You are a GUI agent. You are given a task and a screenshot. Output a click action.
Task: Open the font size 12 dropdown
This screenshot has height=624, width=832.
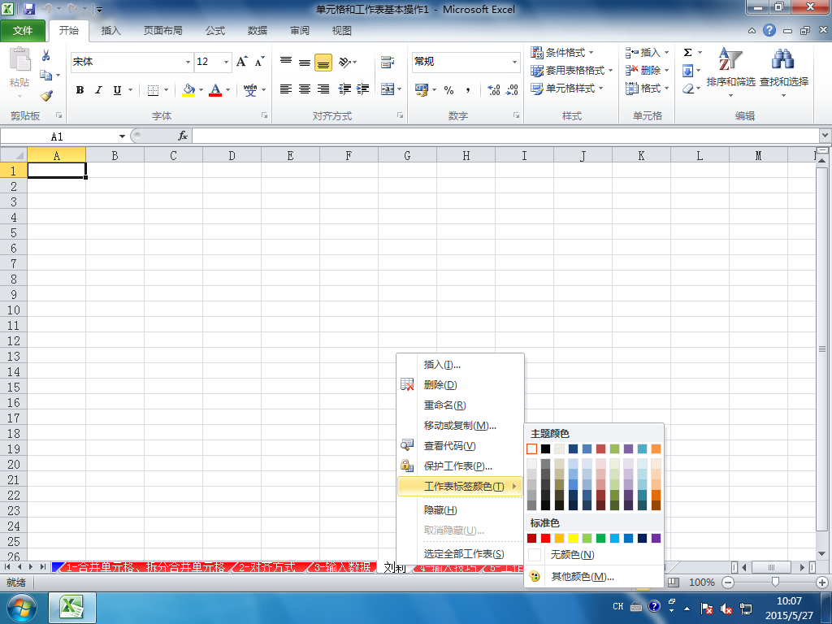226,62
